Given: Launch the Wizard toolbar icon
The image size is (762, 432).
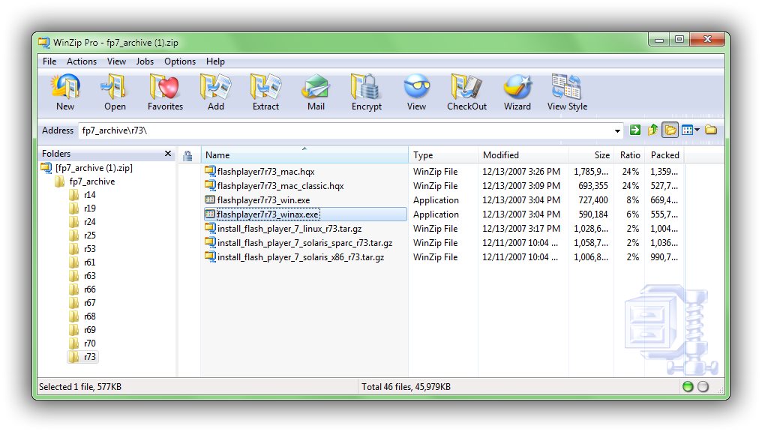Looking at the screenshot, I should [x=517, y=92].
